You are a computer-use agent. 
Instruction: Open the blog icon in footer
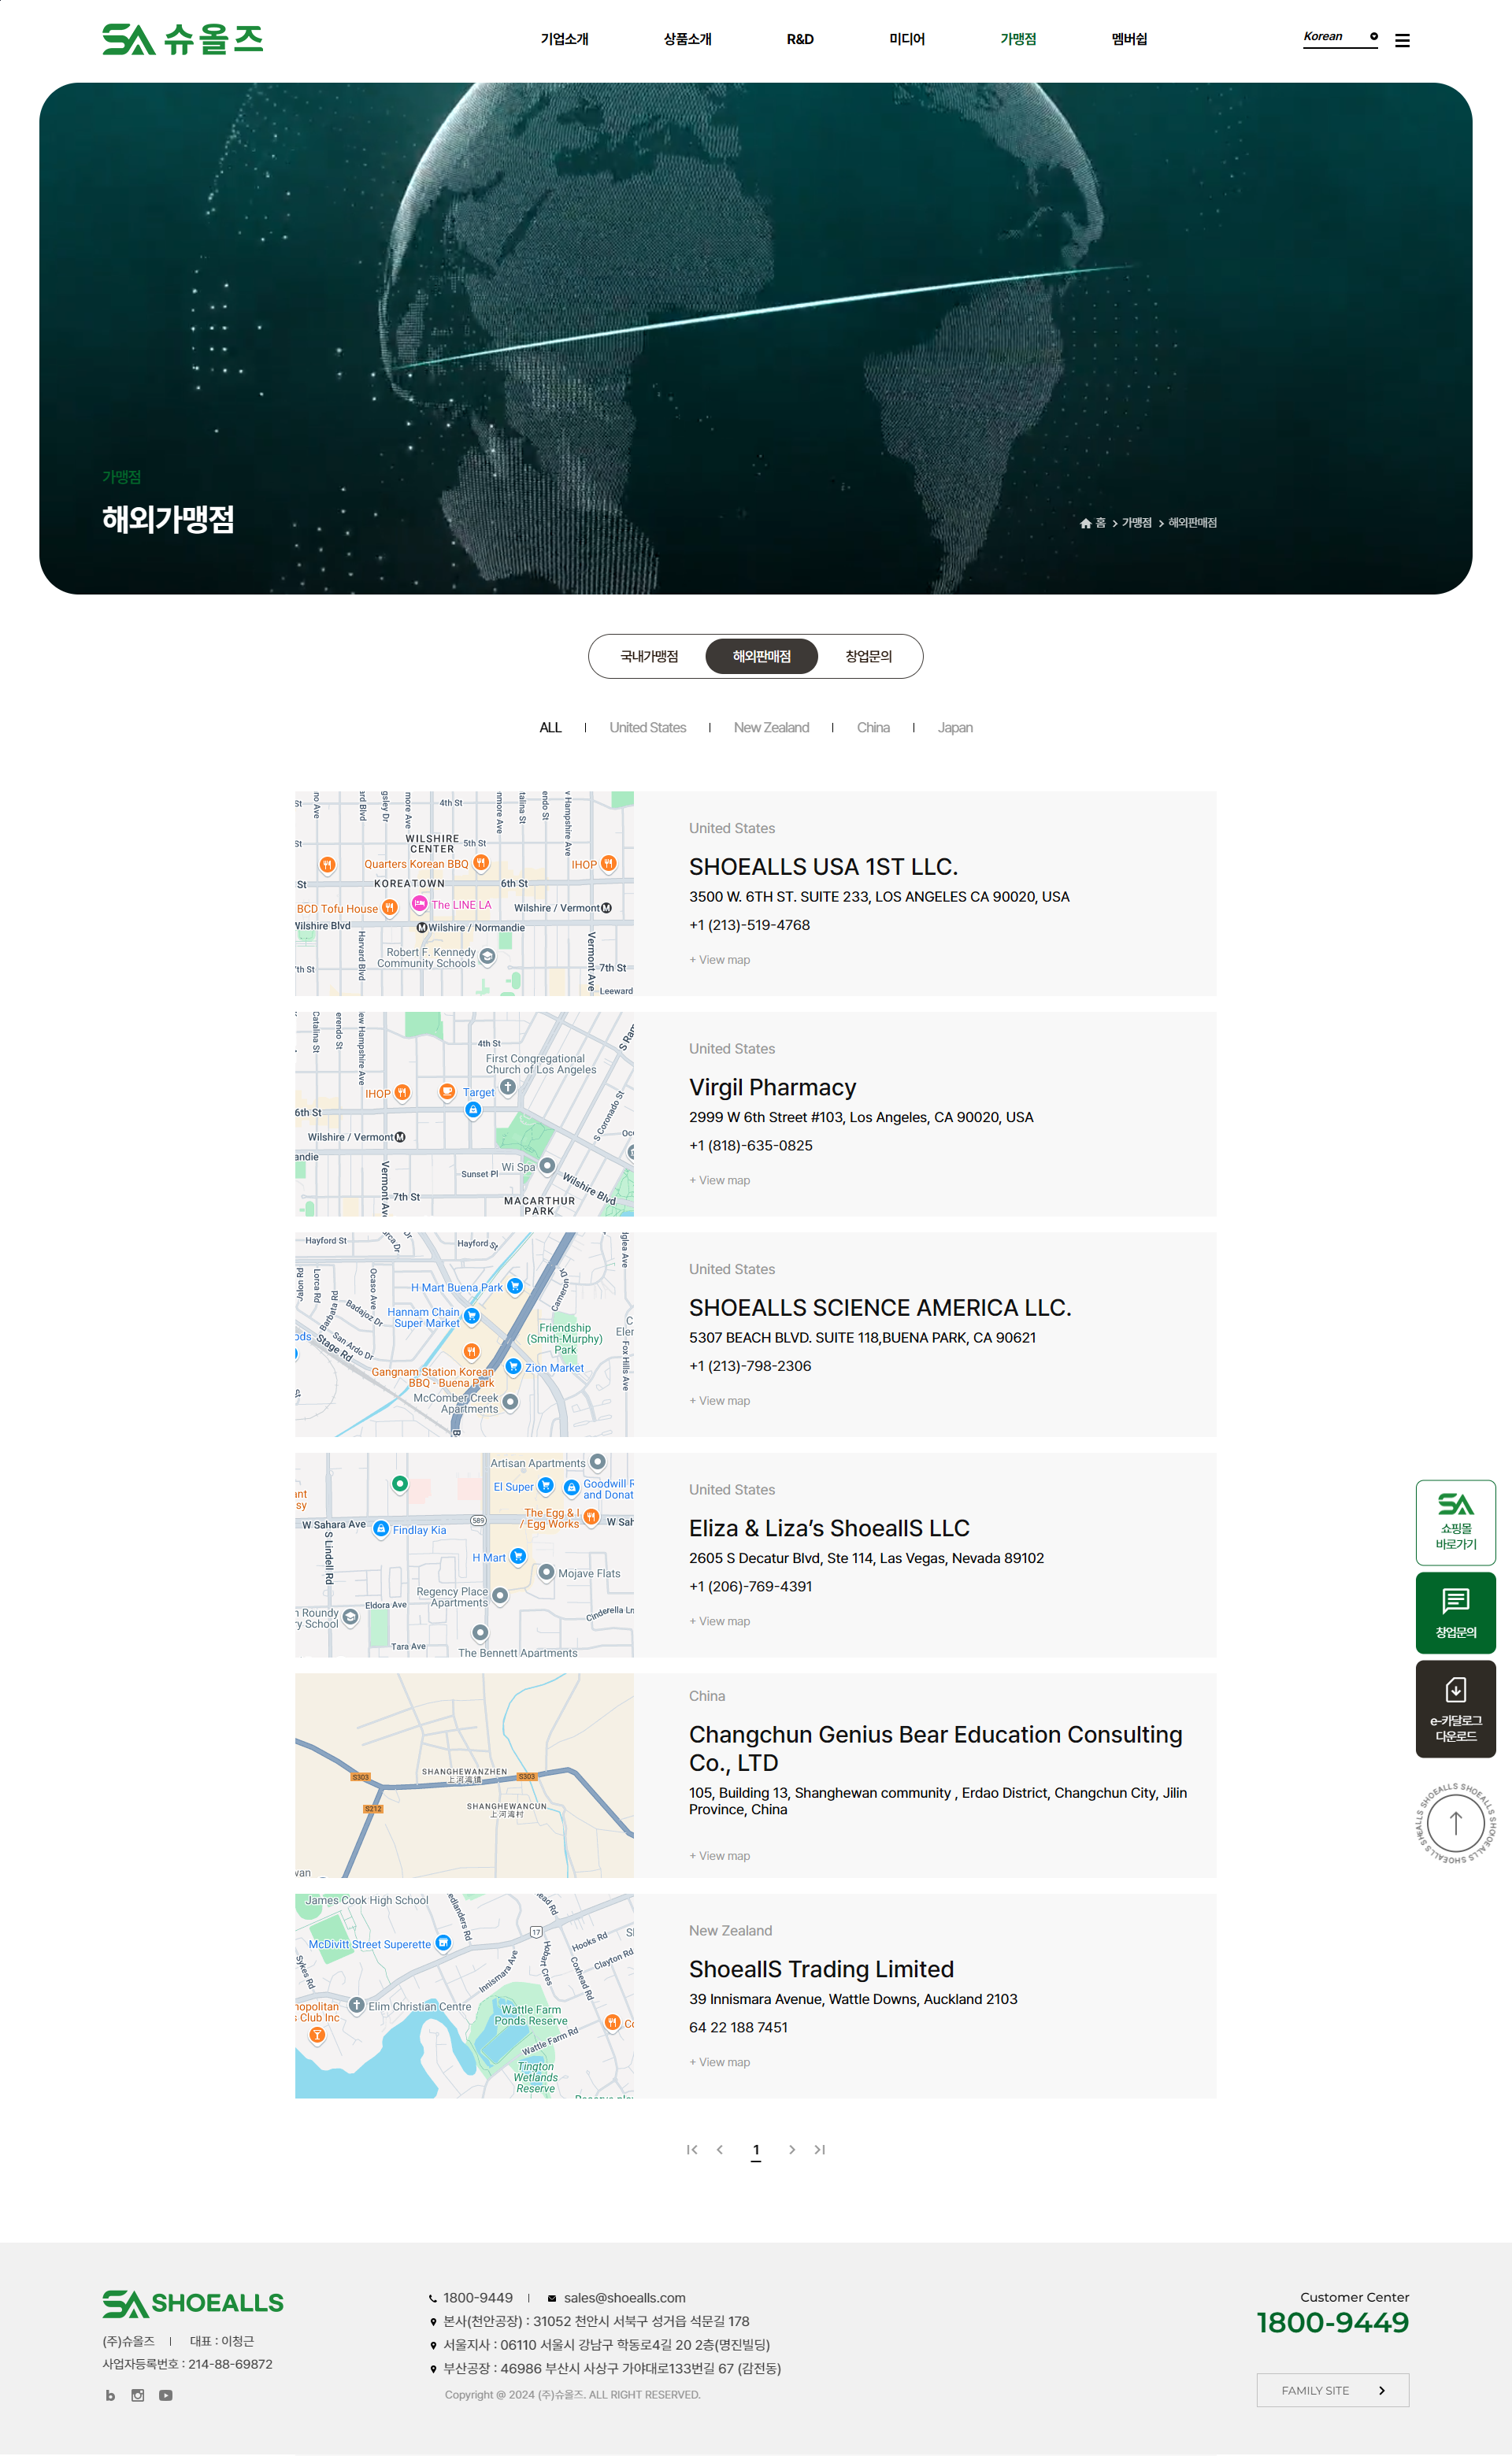click(x=110, y=2395)
